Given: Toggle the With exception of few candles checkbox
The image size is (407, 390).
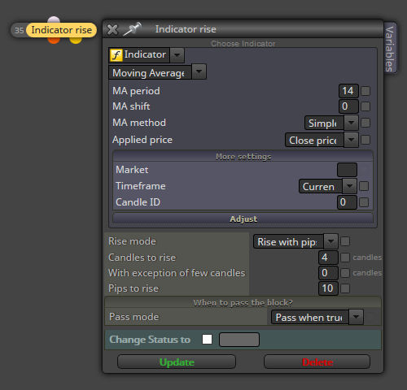Looking at the screenshot, I should [345, 273].
